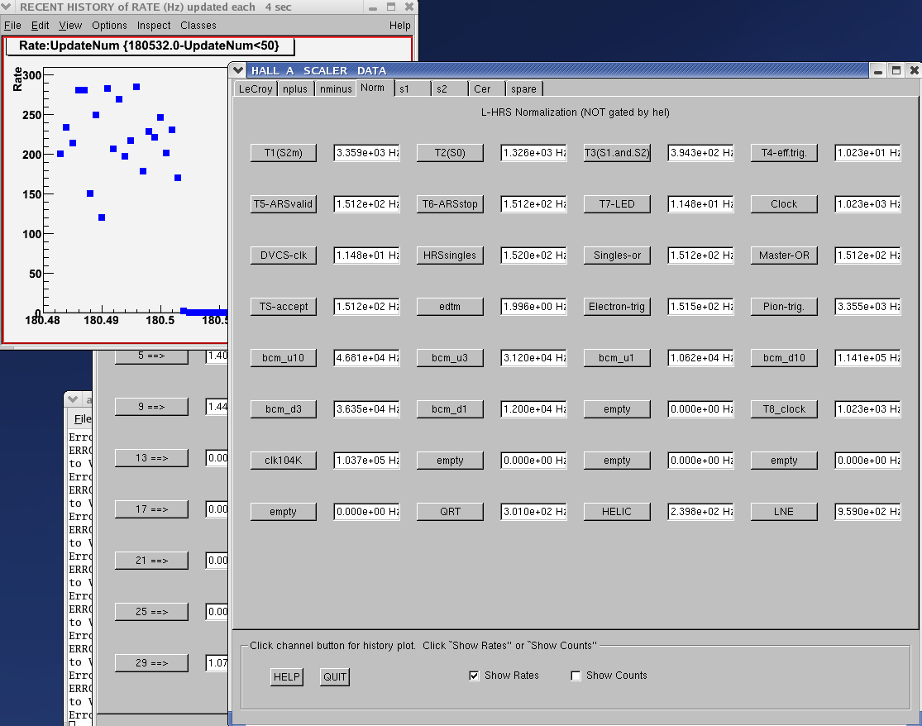Click the HRSsingles channel button

450,256
